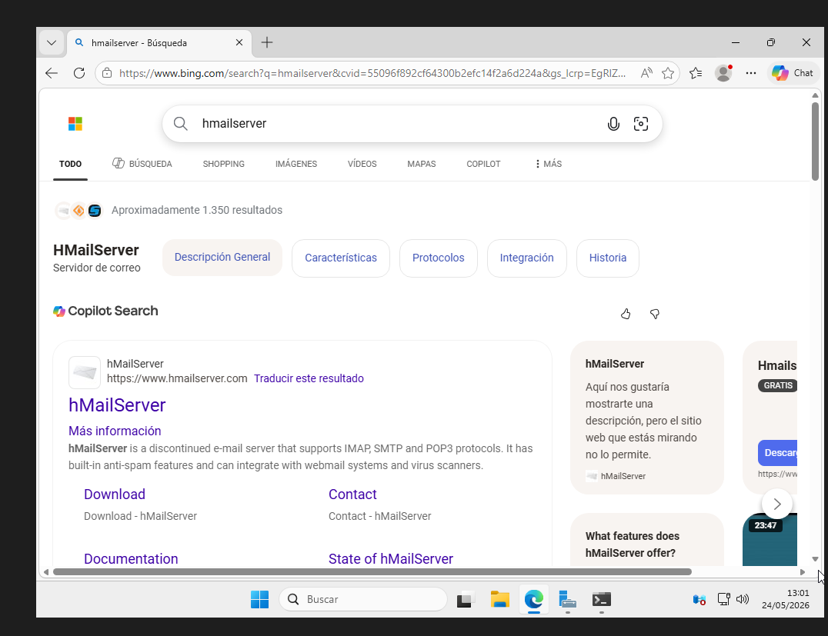Open a new tab with plus button
The height and width of the screenshot is (636, 828).
(x=267, y=42)
